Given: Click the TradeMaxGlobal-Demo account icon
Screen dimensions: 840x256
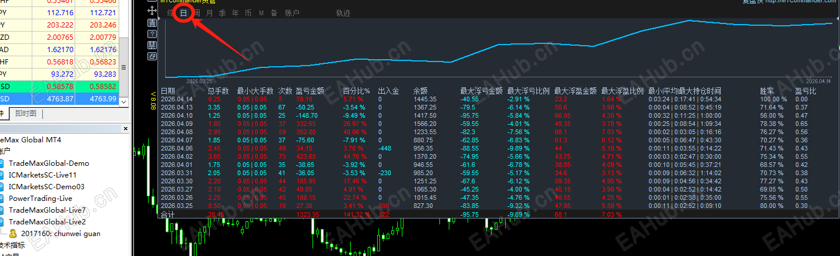Looking at the screenshot, I should click(3, 163).
